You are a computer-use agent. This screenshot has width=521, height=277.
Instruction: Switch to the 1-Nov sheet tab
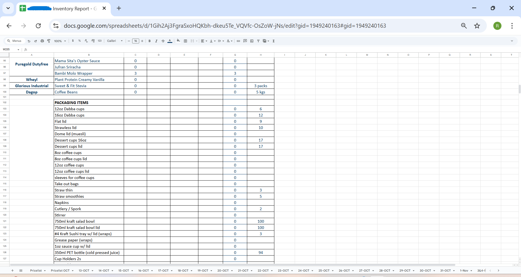464,270
